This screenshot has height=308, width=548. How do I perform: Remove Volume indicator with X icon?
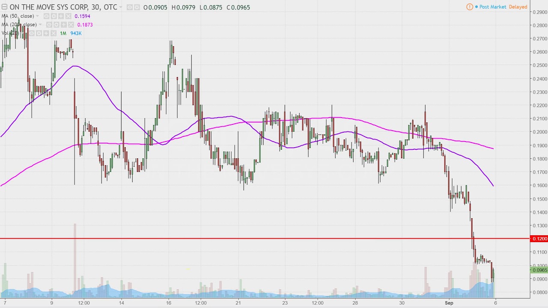click(x=54, y=33)
